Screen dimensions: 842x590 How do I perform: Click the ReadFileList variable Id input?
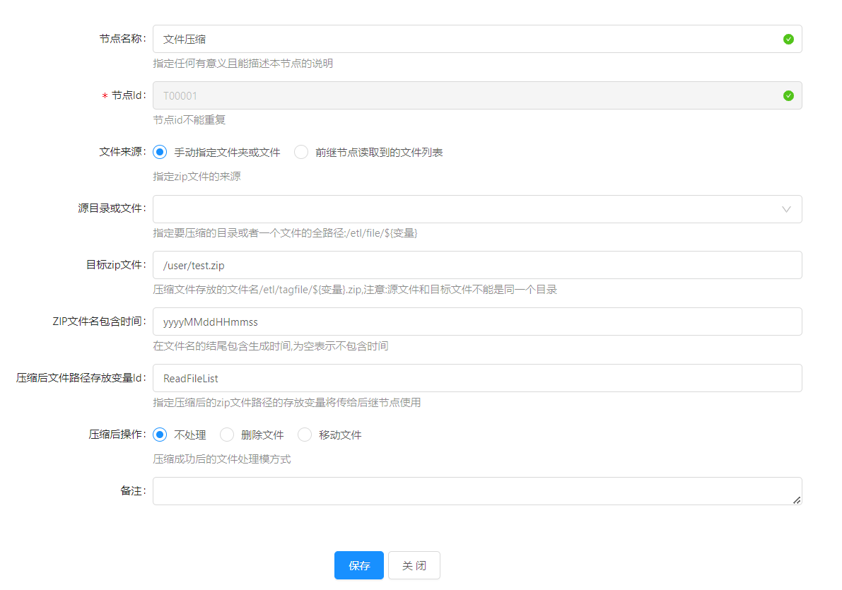(x=477, y=379)
